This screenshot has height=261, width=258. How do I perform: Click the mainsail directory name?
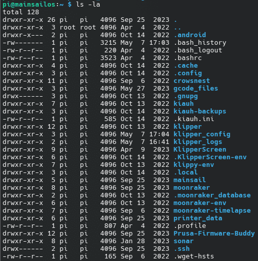190,180
